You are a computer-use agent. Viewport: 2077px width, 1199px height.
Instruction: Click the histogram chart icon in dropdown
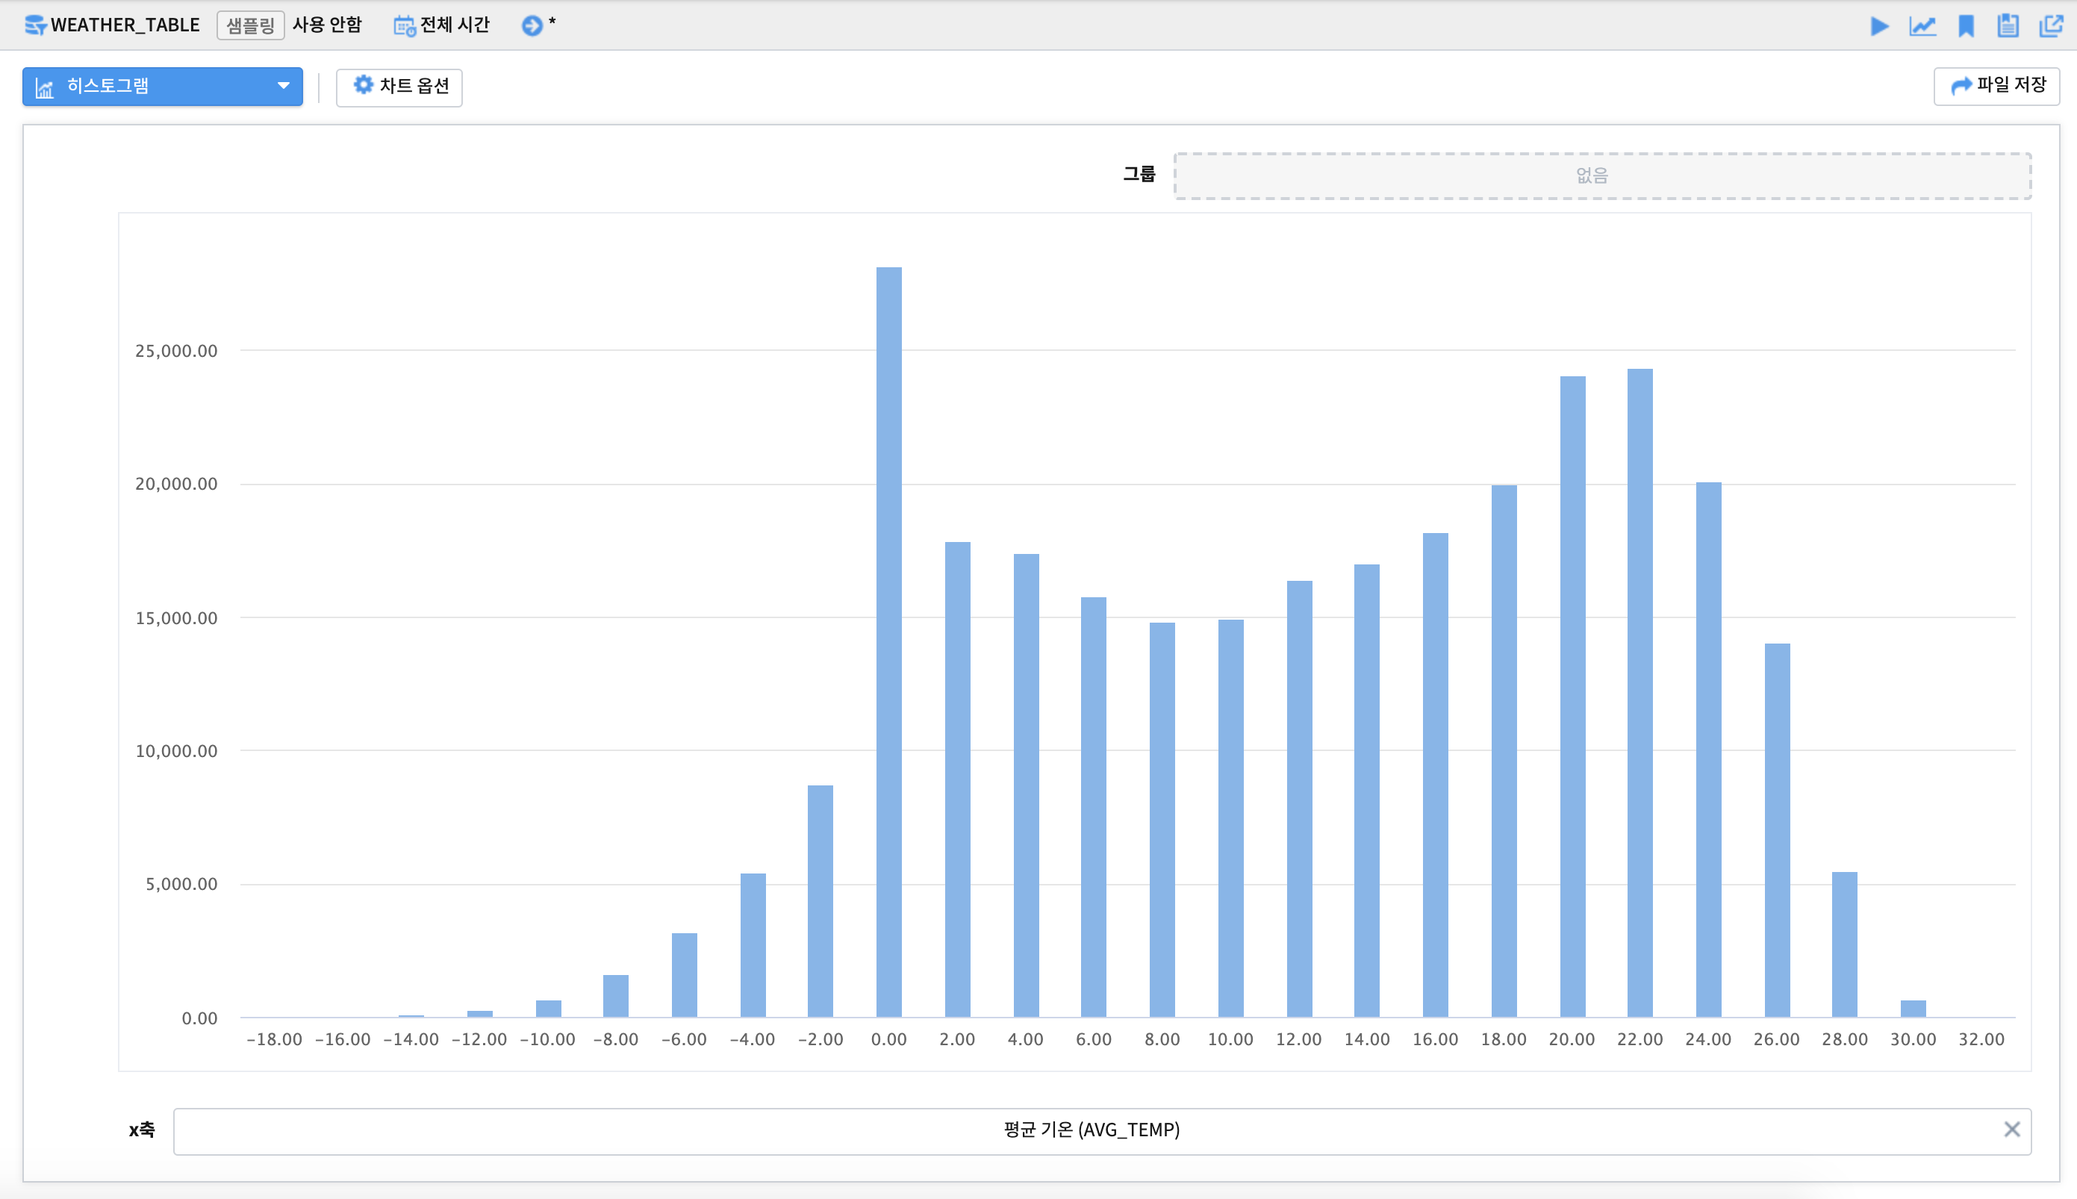(45, 87)
